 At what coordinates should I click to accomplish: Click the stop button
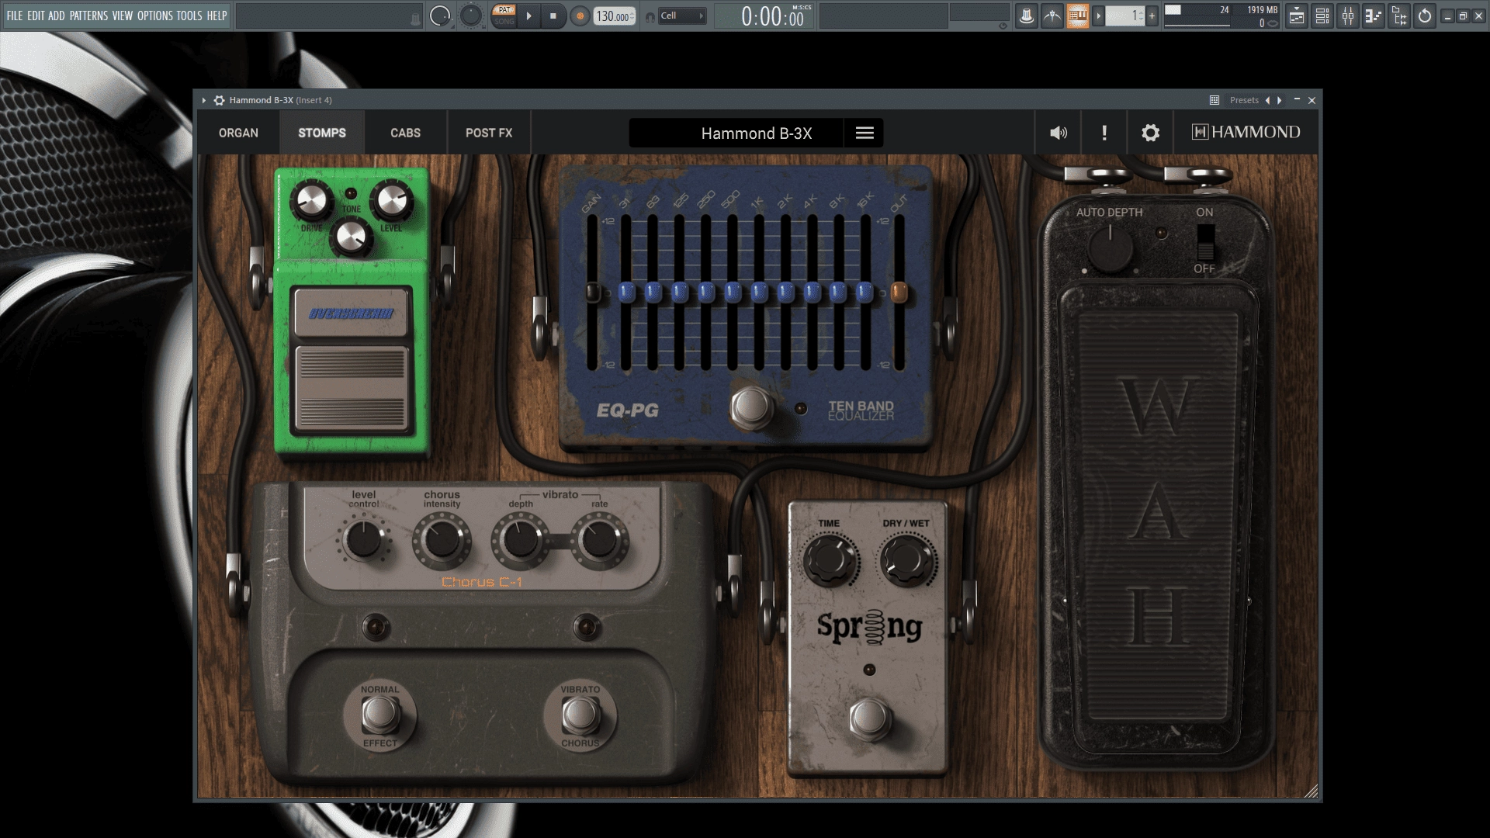pos(553,16)
